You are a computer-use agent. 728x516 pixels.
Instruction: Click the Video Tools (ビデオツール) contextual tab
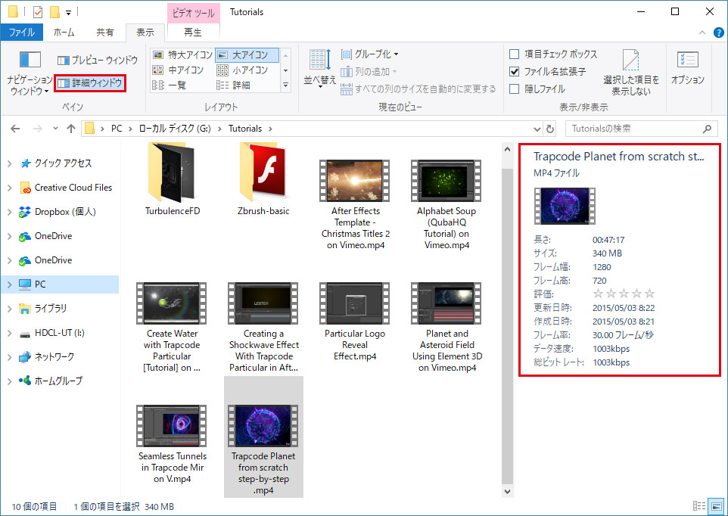[x=193, y=13]
